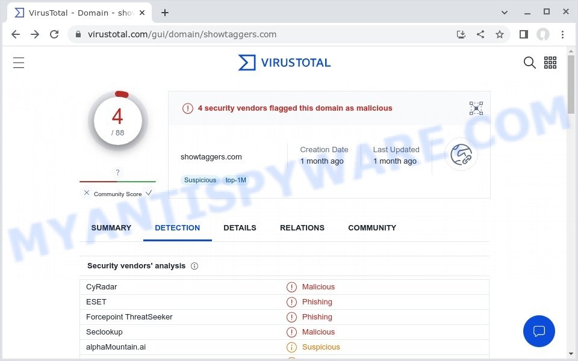Image resolution: width=578 pixels, height=361 pixels.
Task: Share this page via share icon
Action: [x=480, y=34]
